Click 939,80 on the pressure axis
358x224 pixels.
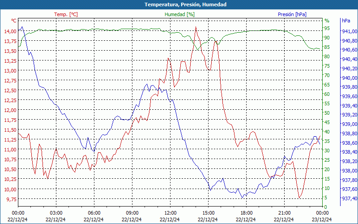(x=349, y=87)
